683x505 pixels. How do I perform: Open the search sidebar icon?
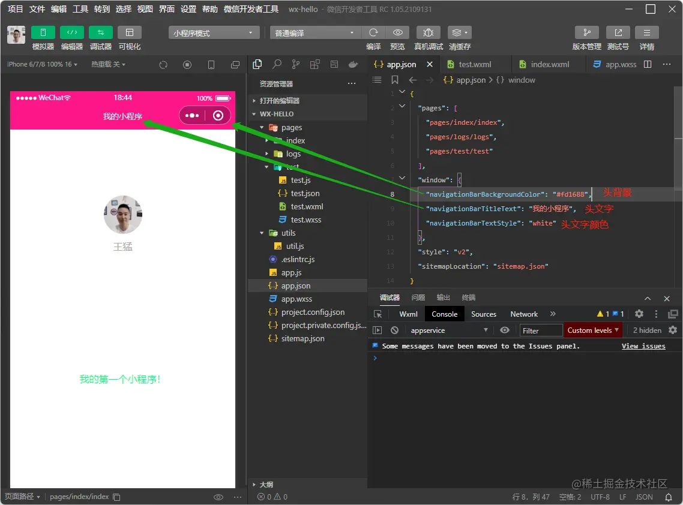tap(277, 64)
